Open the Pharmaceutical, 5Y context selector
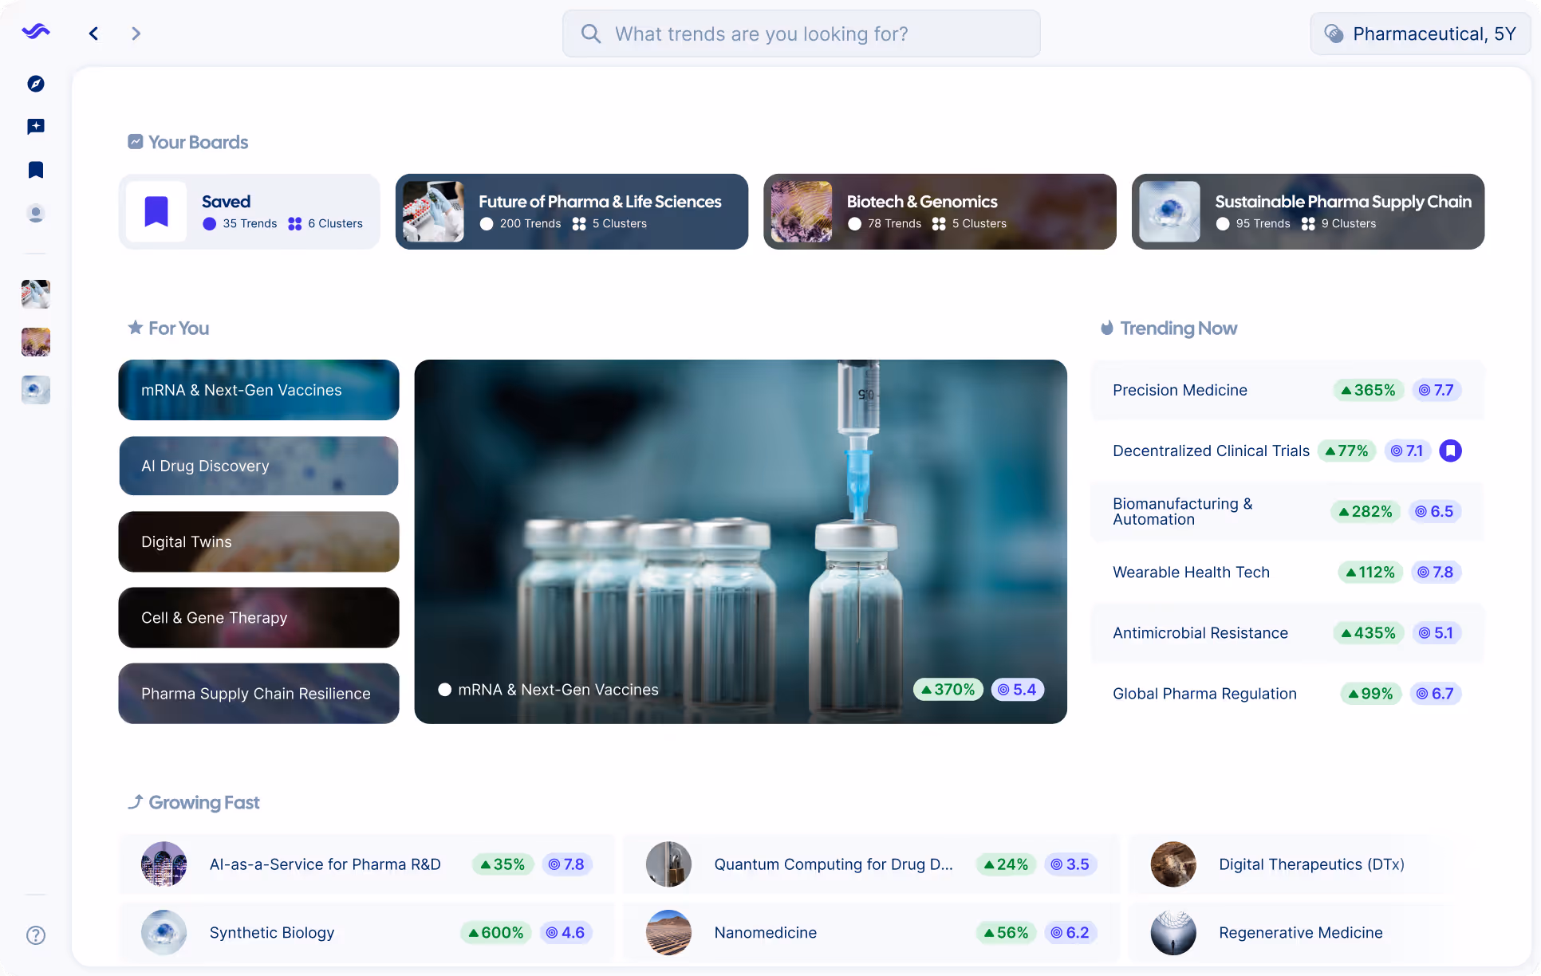Viewport: 1541px width, 976px height. 1421,33
